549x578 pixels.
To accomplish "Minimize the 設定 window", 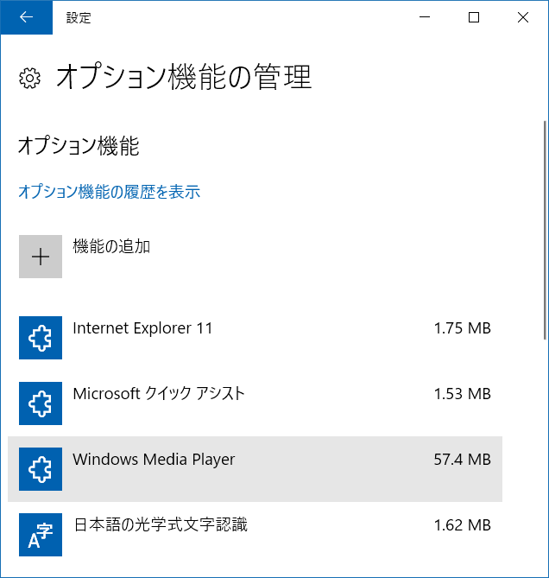I will point(425,17).
